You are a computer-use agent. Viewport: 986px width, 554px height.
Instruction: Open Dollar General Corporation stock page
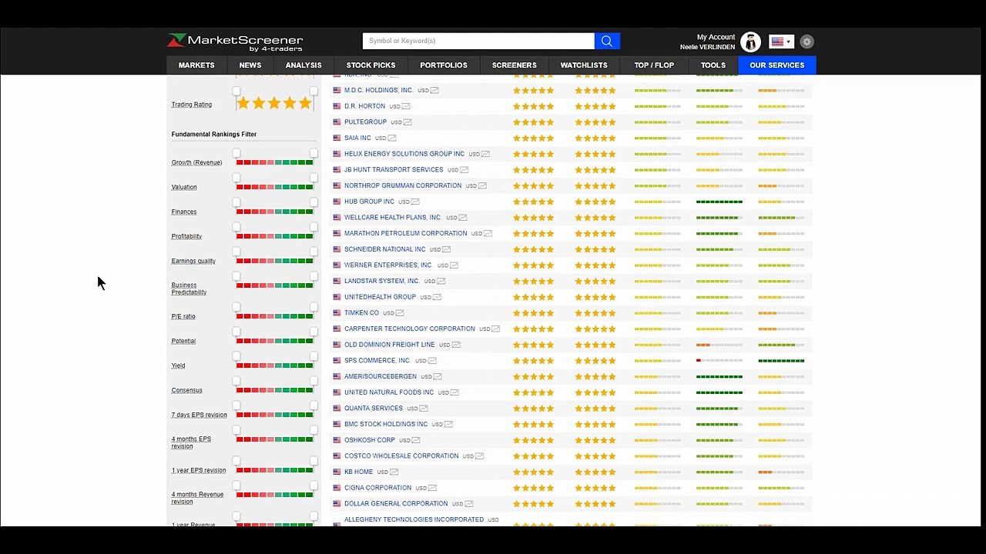(x=396, y=504)
